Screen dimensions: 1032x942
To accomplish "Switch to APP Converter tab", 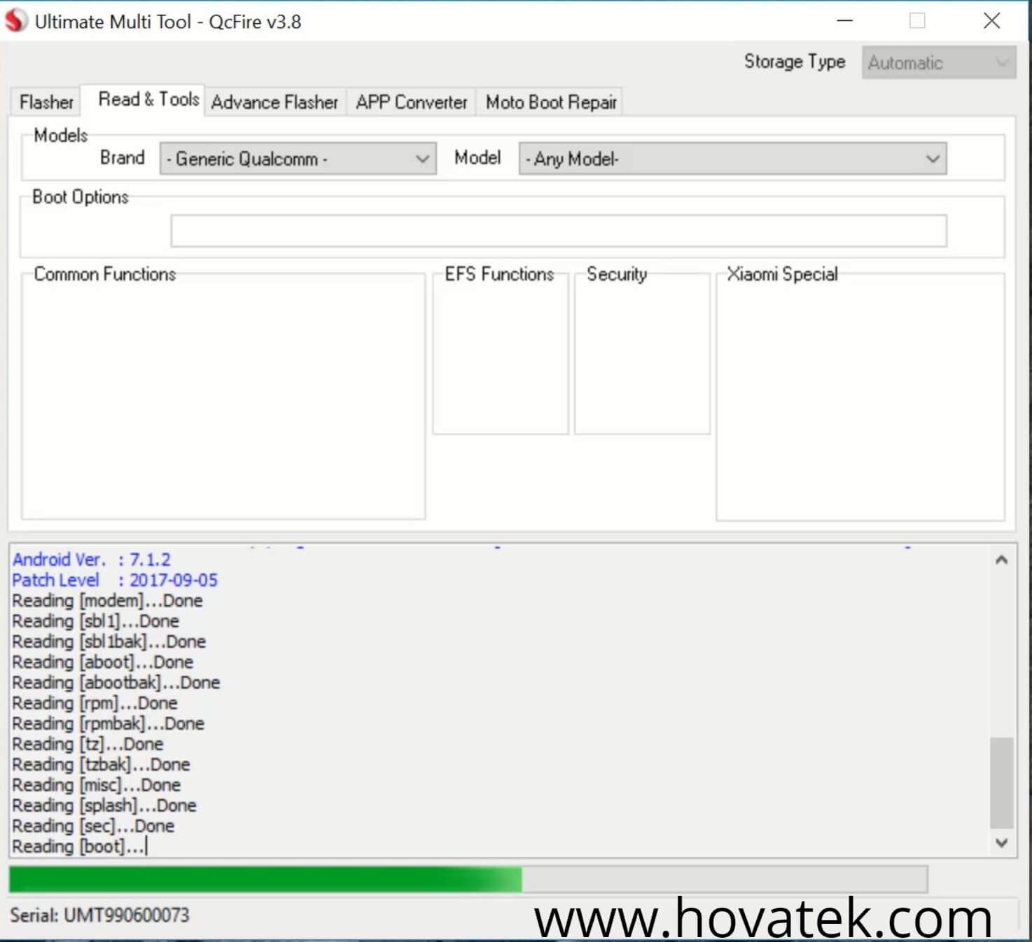I will click(x=412, y=102).
